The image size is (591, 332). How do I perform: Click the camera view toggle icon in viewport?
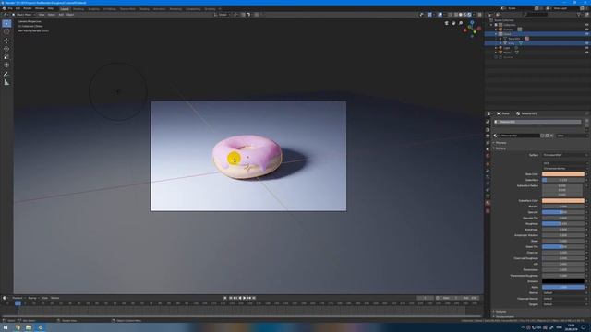pyautogui.click(x=447, y=23)
